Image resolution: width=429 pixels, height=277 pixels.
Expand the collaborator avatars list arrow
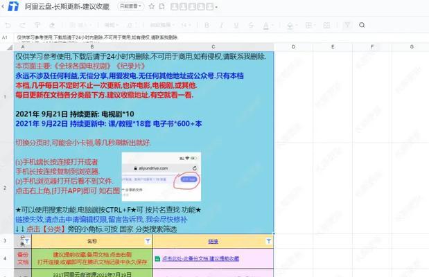(x=216, y=7)
